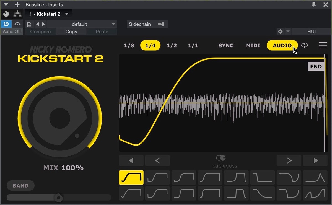Viewport: 332px width, 205px height.
Task: Select the 1/8 rate tab
Action: click(x=129, y=46)
